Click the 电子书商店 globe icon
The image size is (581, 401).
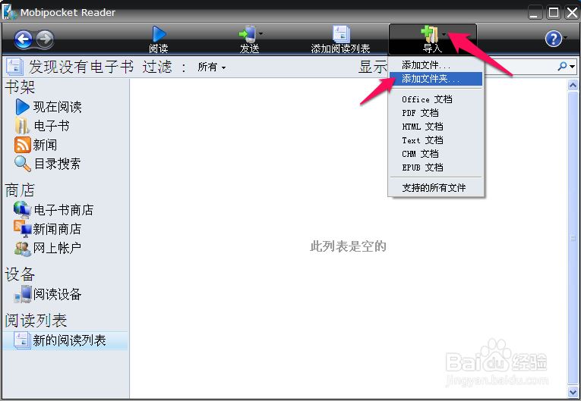(x=22, y=210)
